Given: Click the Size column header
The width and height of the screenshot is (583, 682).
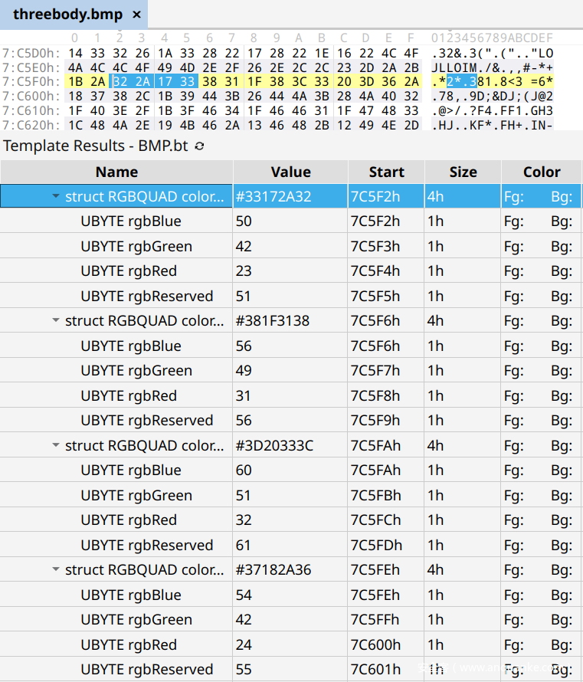Looking at the screenshot, I should (x=463, y=172).
